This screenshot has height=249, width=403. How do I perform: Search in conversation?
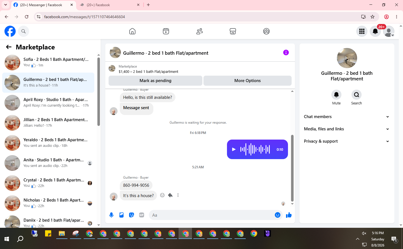pyautogui.click(x=357, y=95)
